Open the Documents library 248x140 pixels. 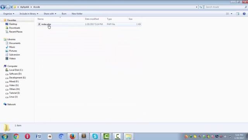pyautogui.click(x=15, y=43)
